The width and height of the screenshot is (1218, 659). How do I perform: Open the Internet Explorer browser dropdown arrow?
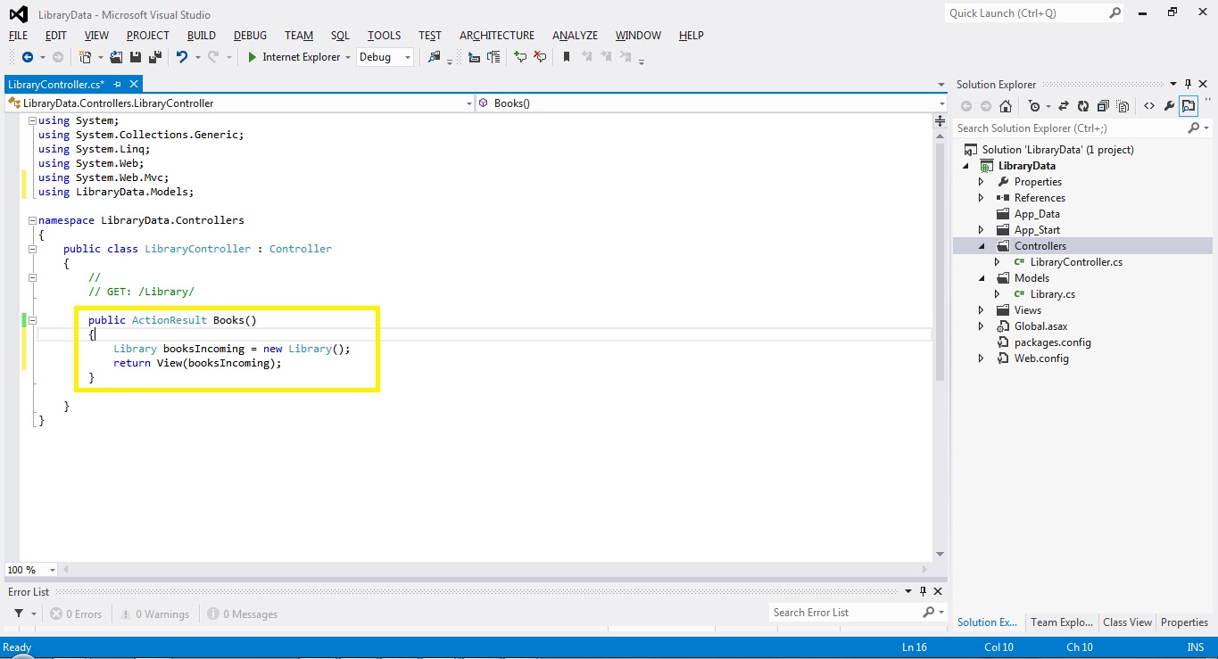tap(347, 57)
